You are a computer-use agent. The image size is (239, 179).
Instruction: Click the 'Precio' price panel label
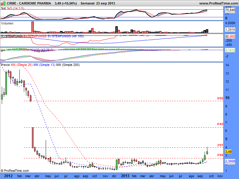click(x=5, y=65)
